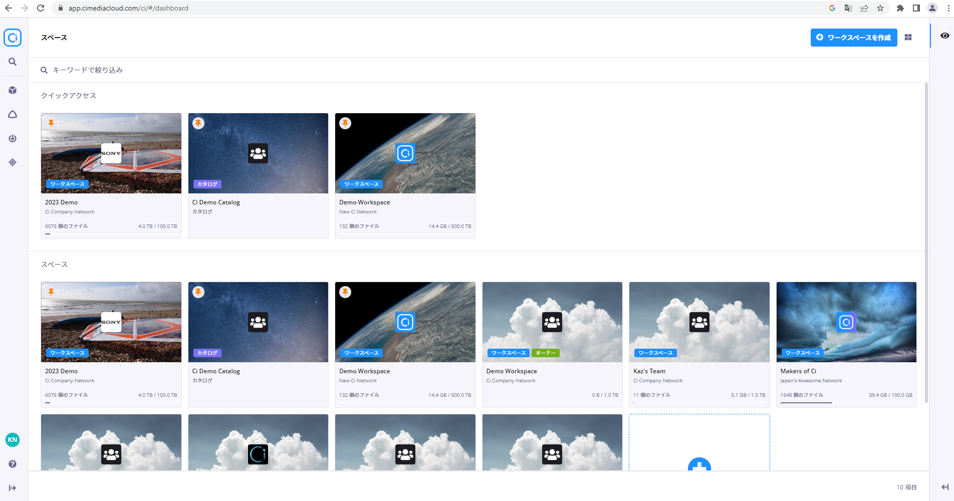Click the カタログ tag in Quick Access

(x=207, y=184)
